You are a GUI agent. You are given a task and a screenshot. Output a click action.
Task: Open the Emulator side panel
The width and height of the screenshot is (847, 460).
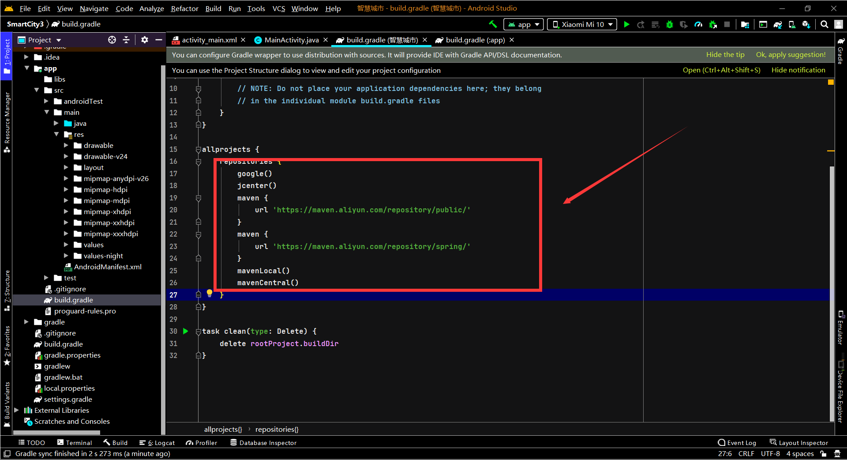[x=841, y=327]
